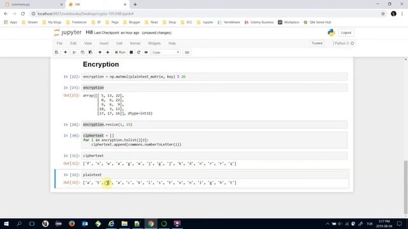The image size is (408, 229).
Task: Insert cell below with plus icon
Action: coord(65,52)
